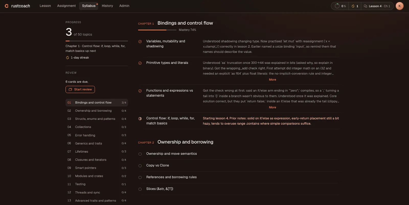Select chapter 01 Bindings and control flow

97,103
